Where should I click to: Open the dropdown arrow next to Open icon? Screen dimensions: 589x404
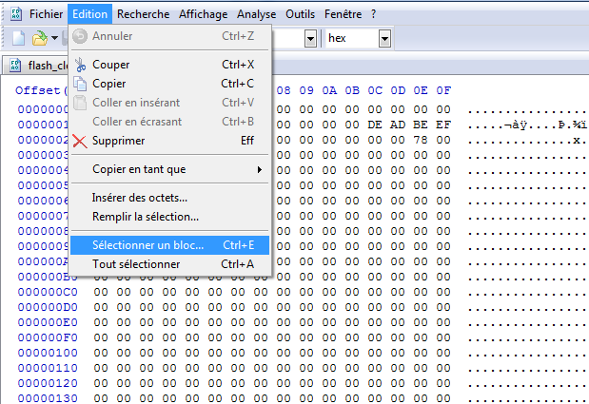(55, 39)
